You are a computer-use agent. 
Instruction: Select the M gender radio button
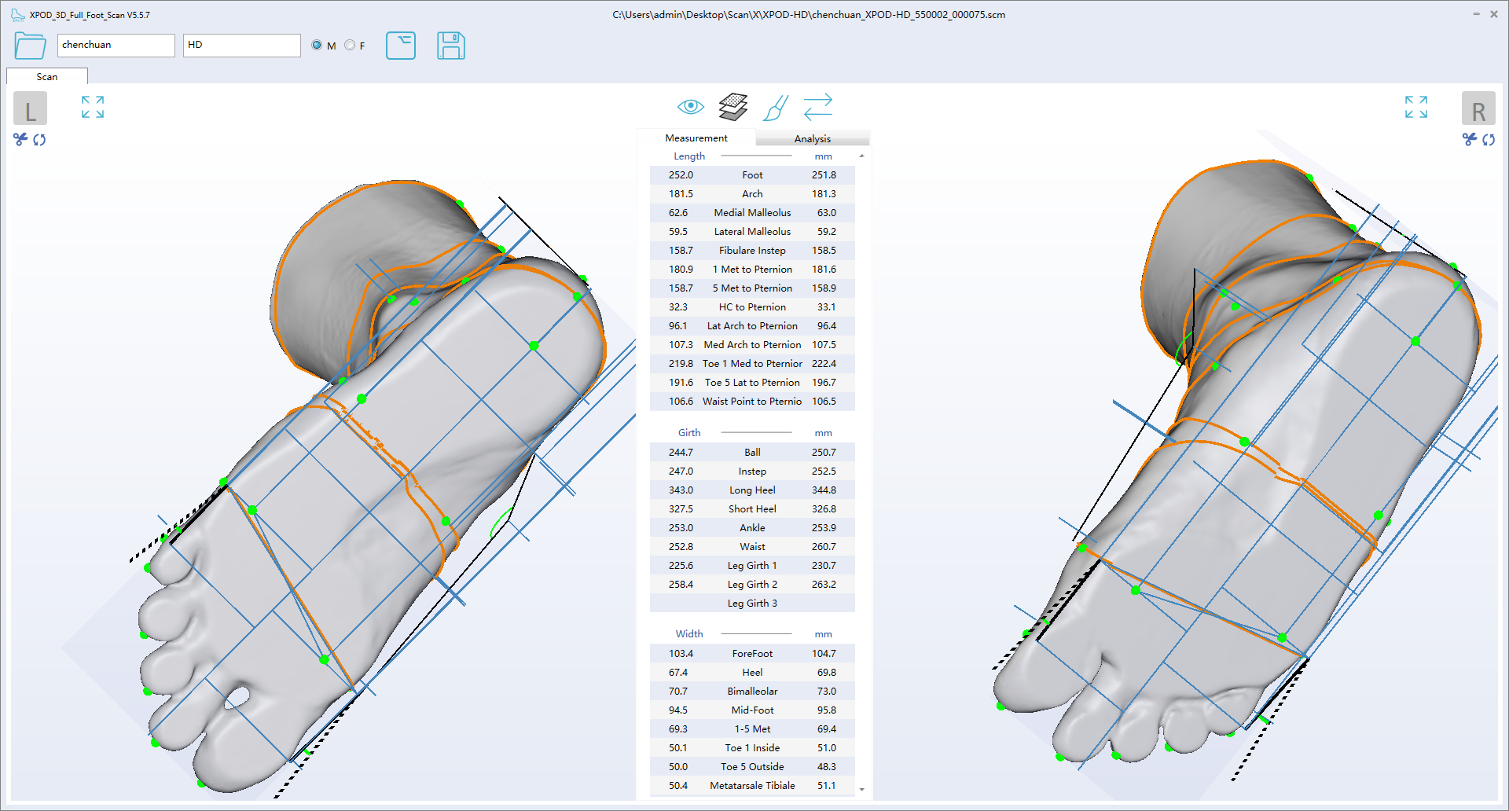tap(317, 46)
